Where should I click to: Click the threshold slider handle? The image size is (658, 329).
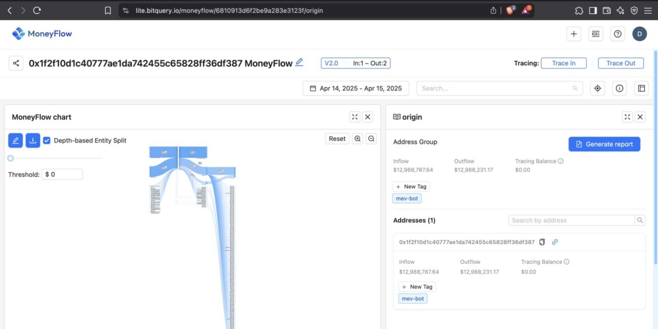10,158
